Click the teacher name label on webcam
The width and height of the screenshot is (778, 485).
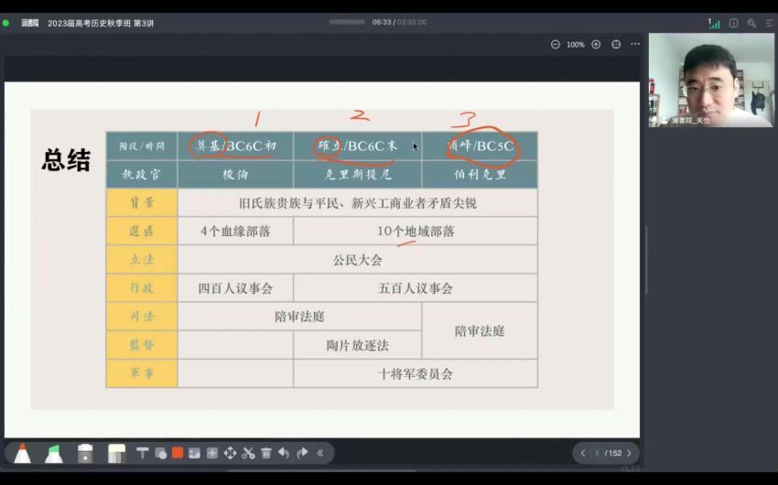click(x=691, y=121)
